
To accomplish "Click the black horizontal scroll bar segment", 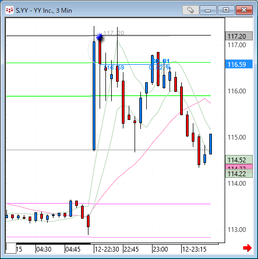I will click(54, 244).
